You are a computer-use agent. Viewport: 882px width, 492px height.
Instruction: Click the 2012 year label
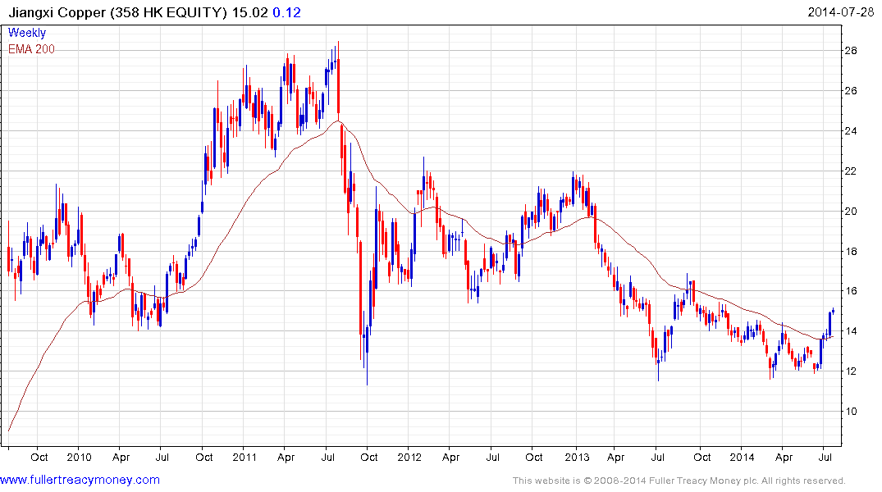[x=409, y=457]
